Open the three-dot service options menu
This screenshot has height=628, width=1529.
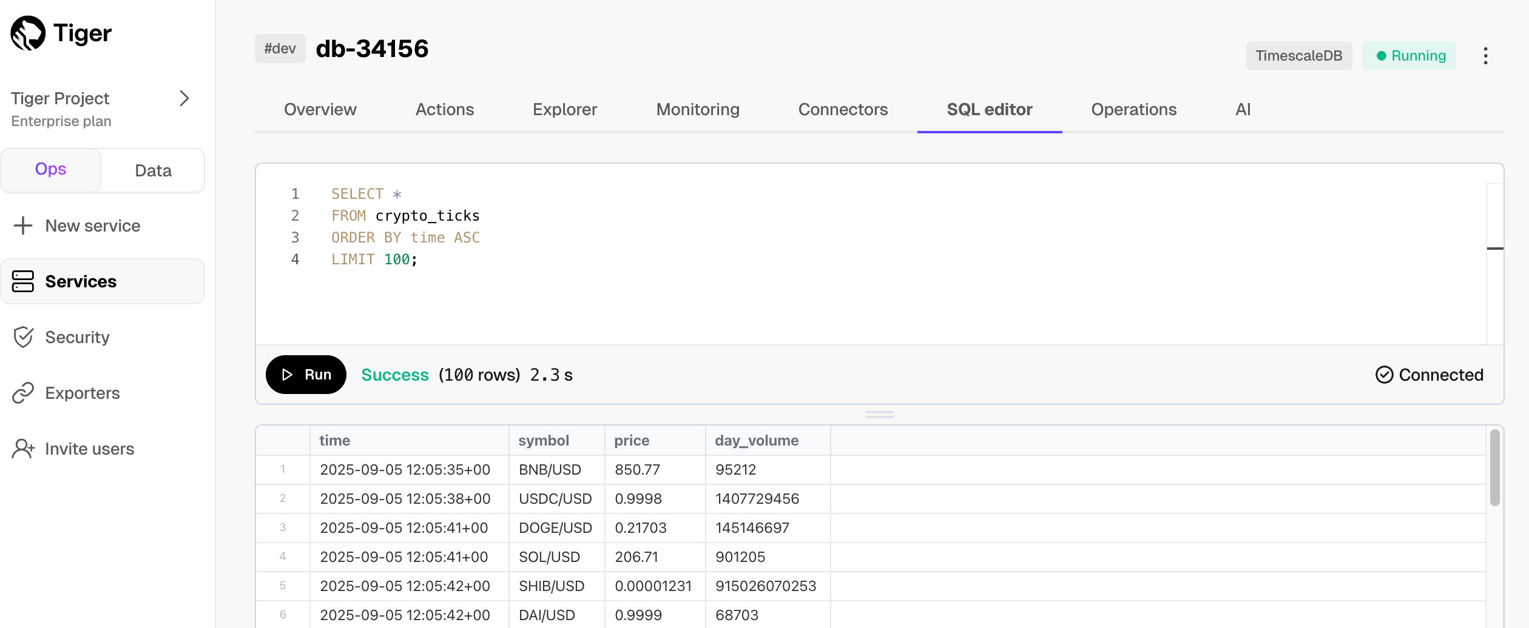(1485, 56)
